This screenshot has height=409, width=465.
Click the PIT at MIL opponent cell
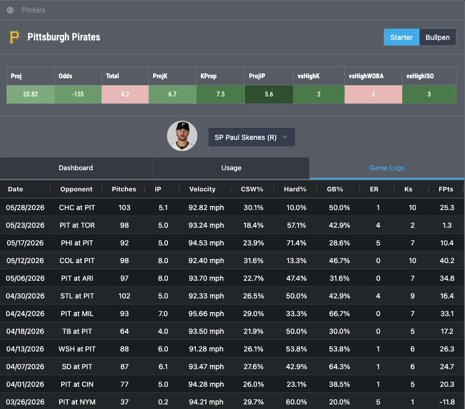77,314
